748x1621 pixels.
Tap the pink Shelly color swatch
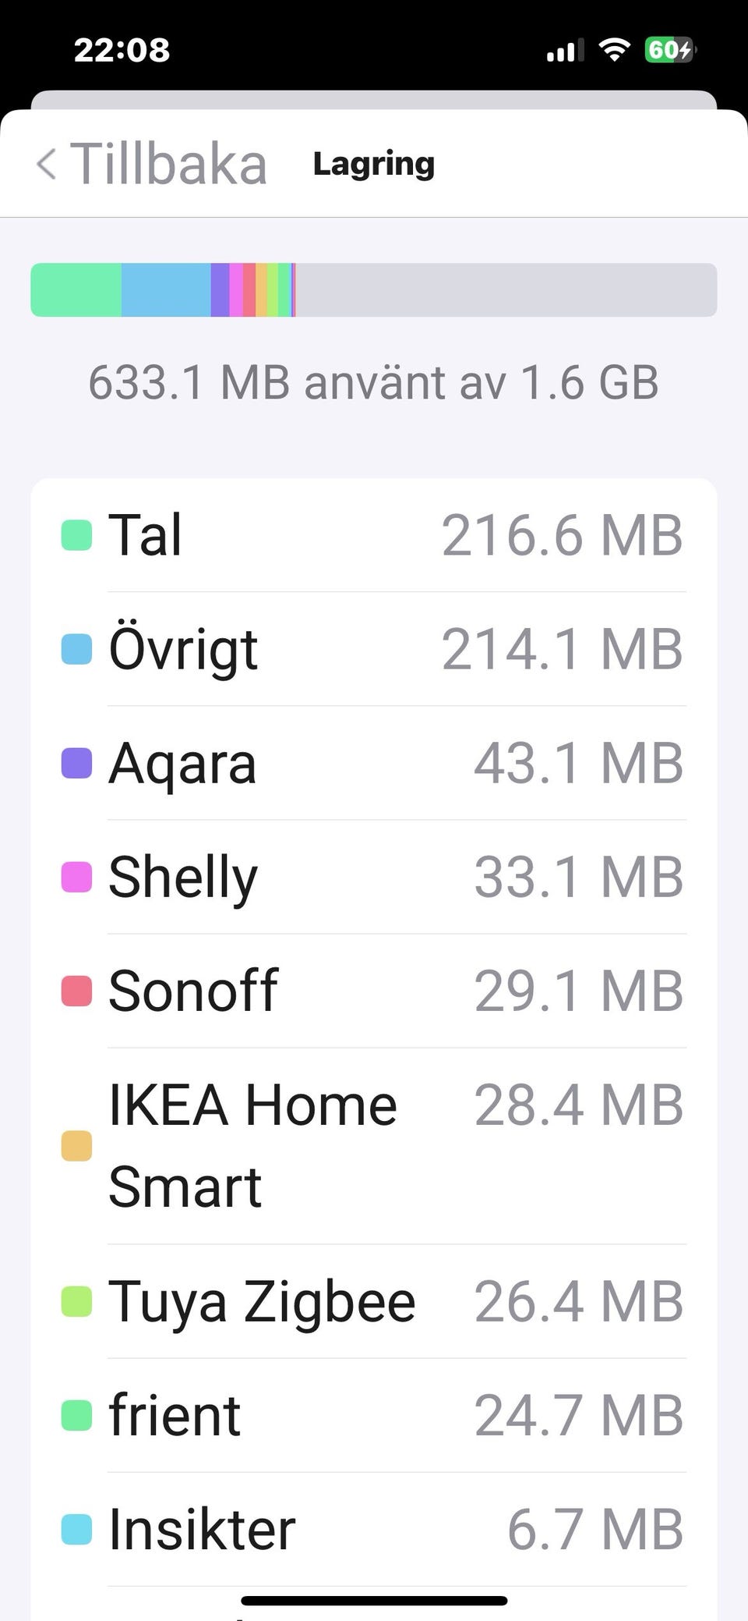point(76,877)
